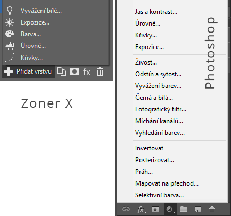Click the Photoshop adjustment layer half-circle icon
The height and width of the screenshot is (216, 231).
pyautogui.click(x=170, y=210)
